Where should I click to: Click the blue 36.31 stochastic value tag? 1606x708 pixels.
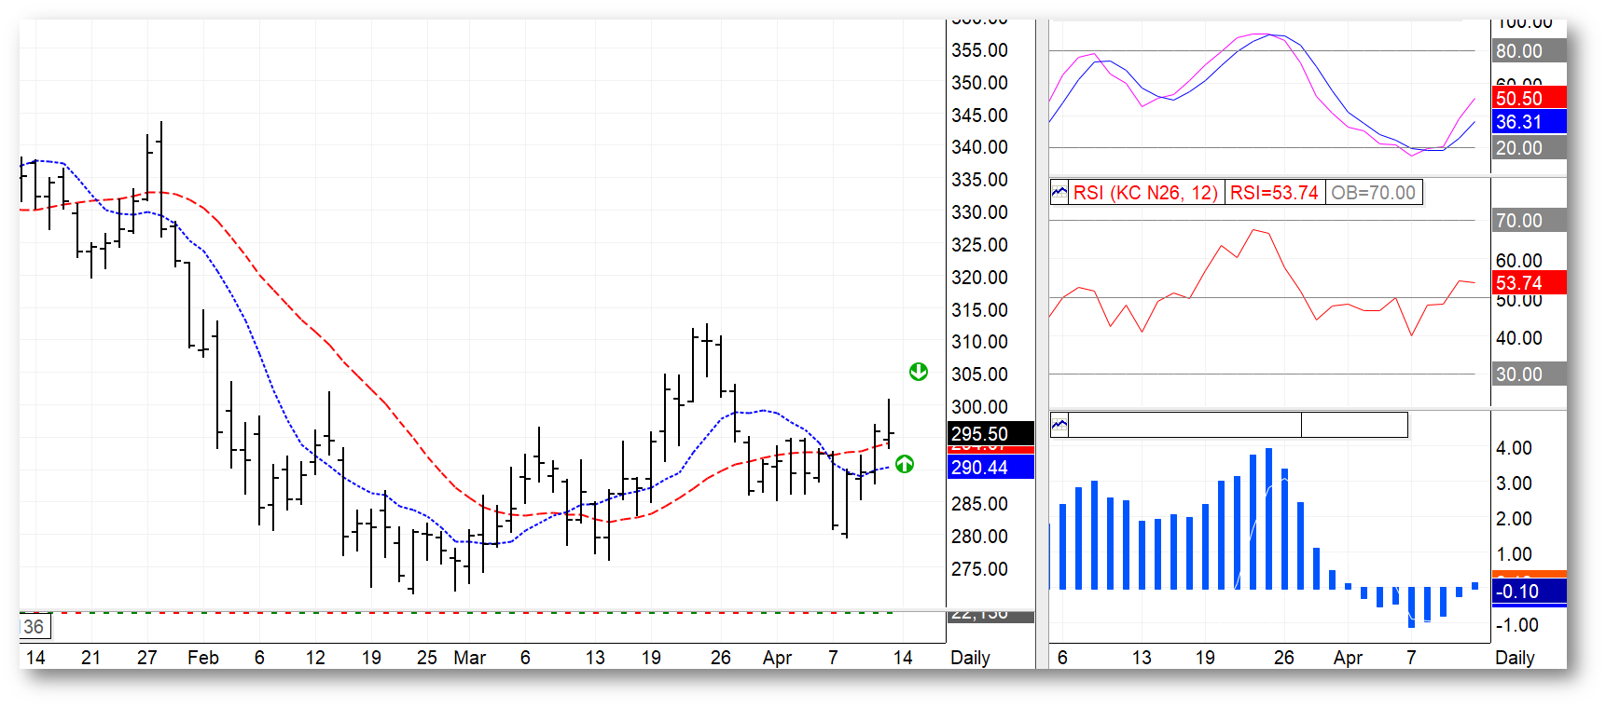pyautogui.click(x=1529, y=122)
